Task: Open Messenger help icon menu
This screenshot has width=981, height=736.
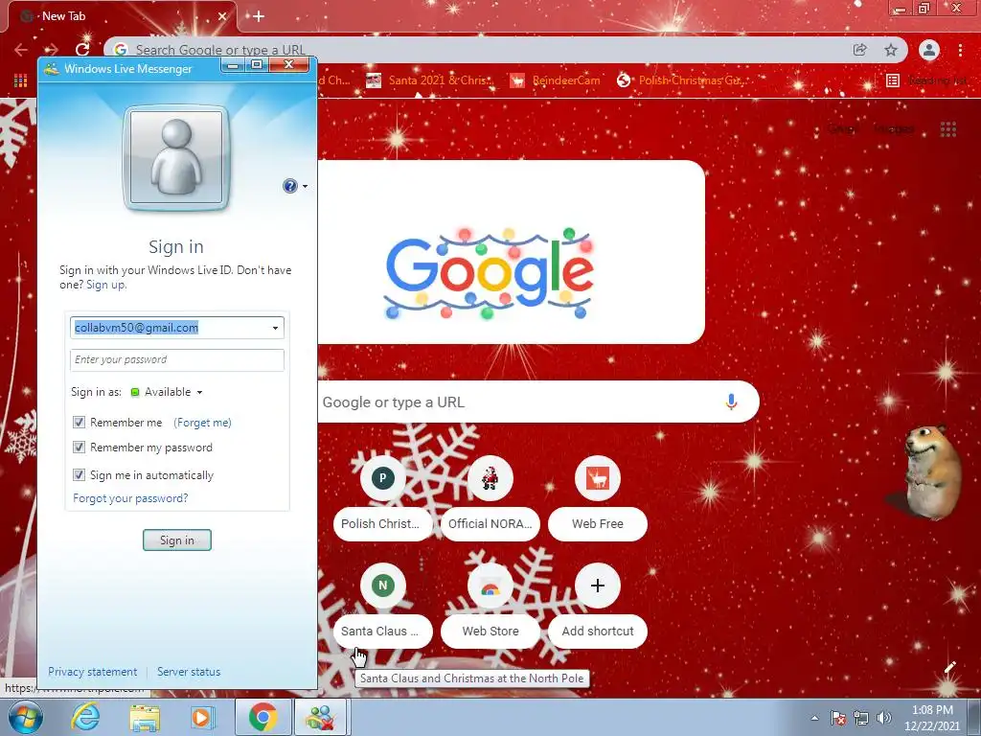Action: 295,186
